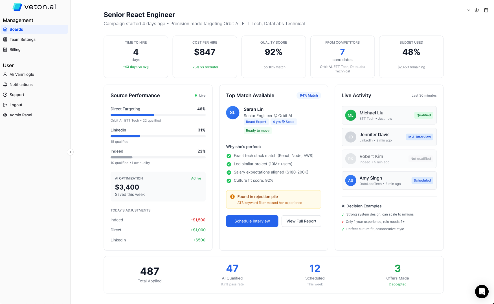
Task: Click the 487 Total Applied stat
Action: (x=150, y=275)
